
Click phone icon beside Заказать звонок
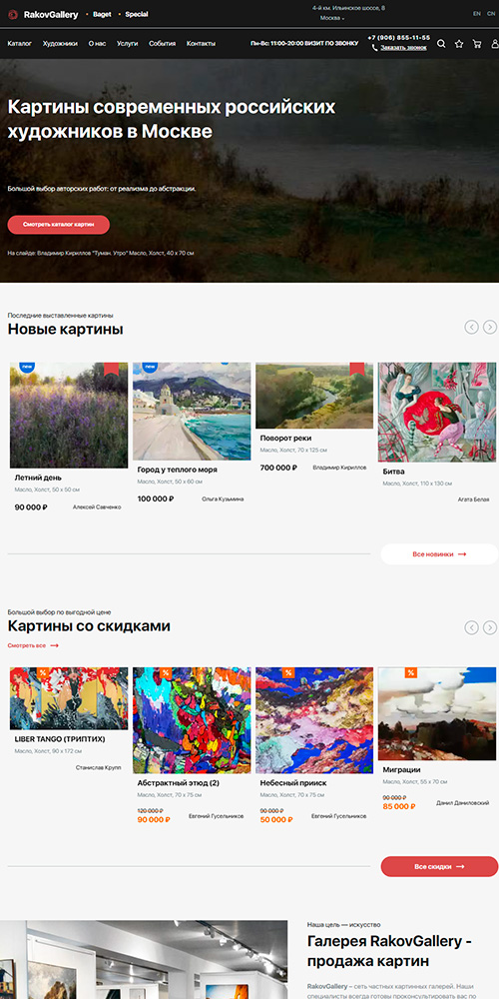375,47
